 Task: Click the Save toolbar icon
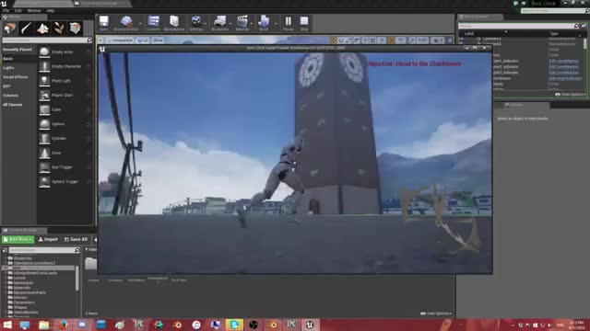[x=104, y=23]
